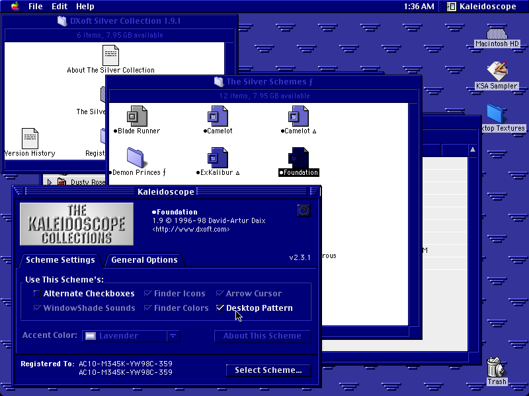Click the "12 items, 7.95 GB available" status text
529x396 pixels.
(x=264, y=96)
